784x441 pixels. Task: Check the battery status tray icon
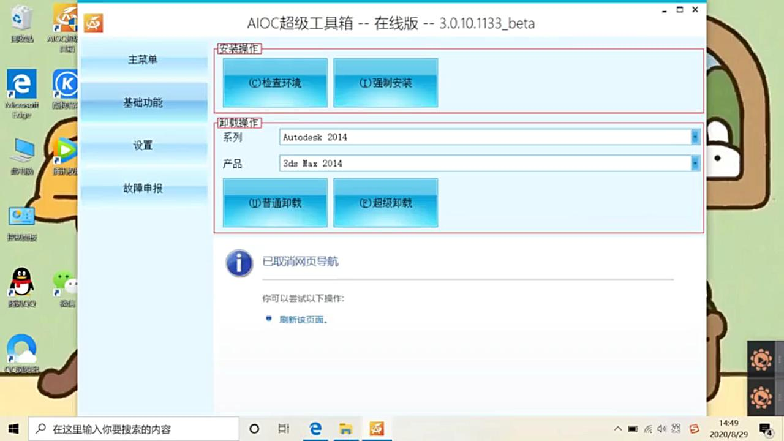pyautogui.click(x=633, y=429)
